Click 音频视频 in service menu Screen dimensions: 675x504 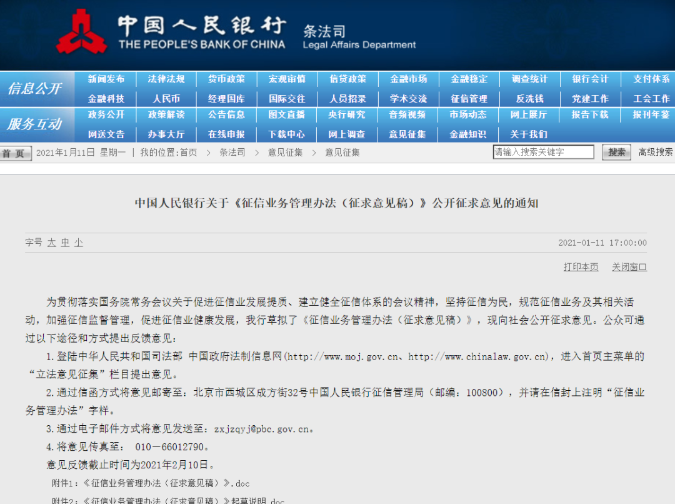[407, 114]
